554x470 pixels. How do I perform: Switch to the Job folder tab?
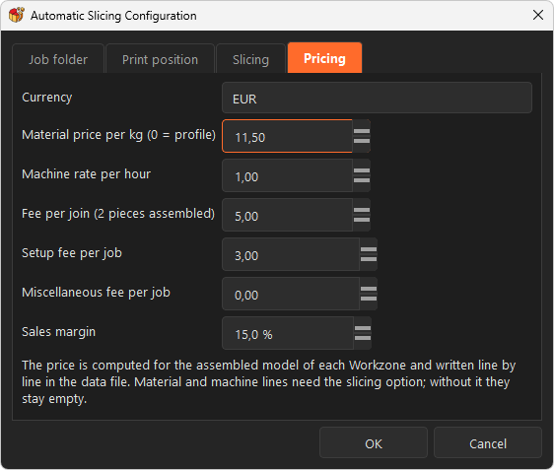click(58, 59)
